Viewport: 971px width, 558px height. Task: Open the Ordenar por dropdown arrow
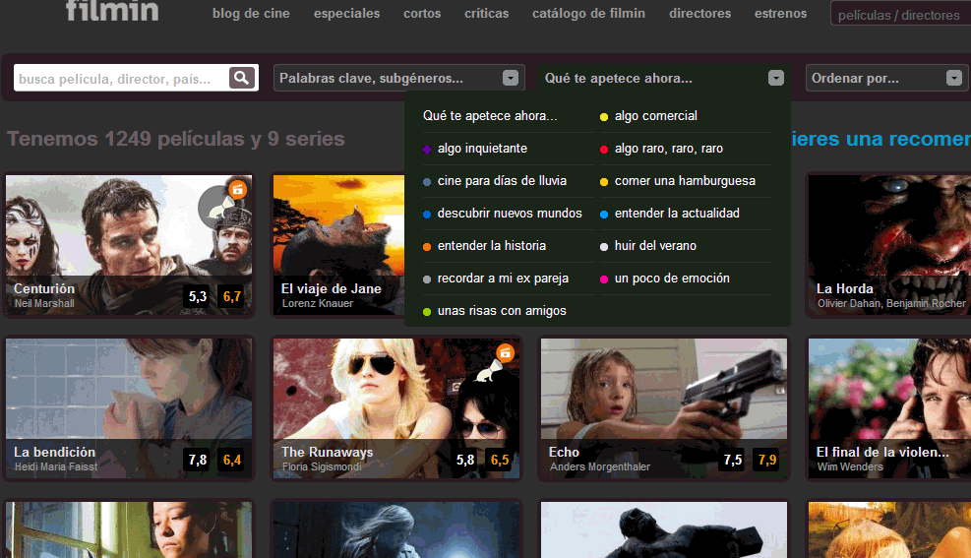tap(954, 78)
